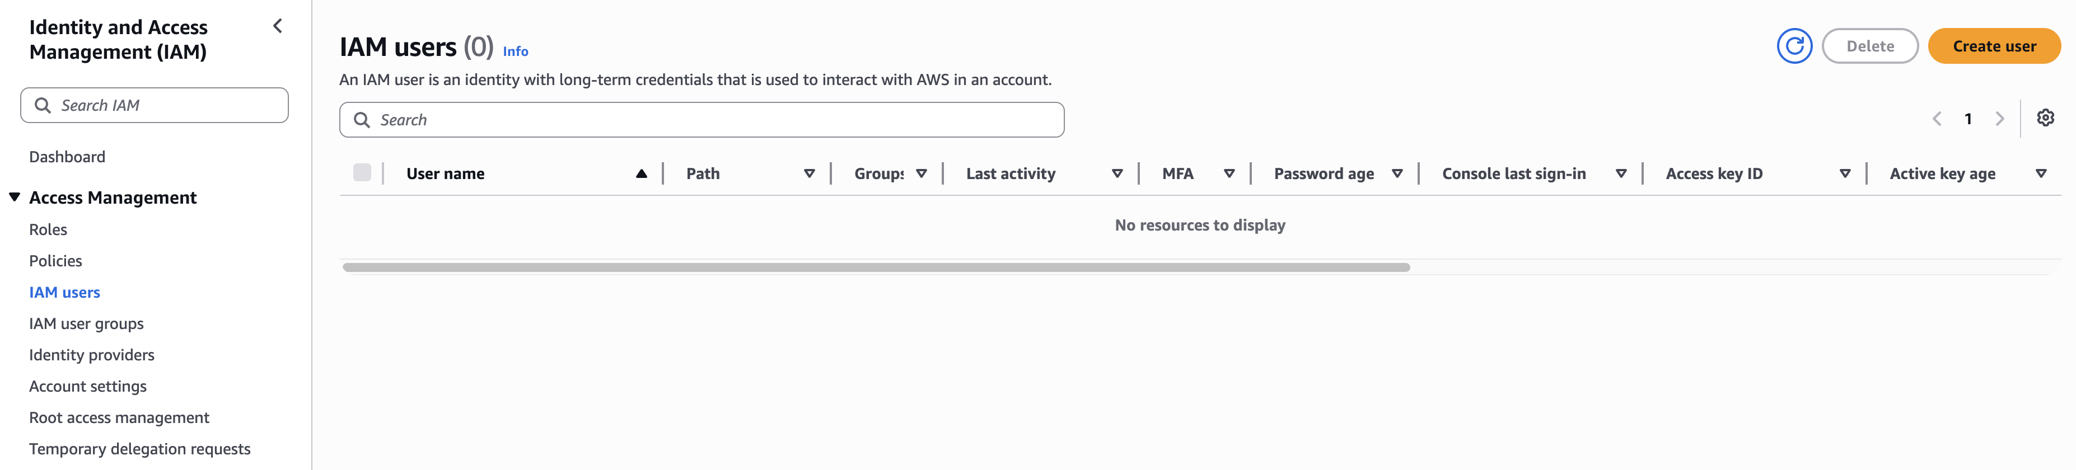Viewport: 2076px width, 470px height.
Task: Sort table by Access key ID arrow
Action: tap(1845, 174)
